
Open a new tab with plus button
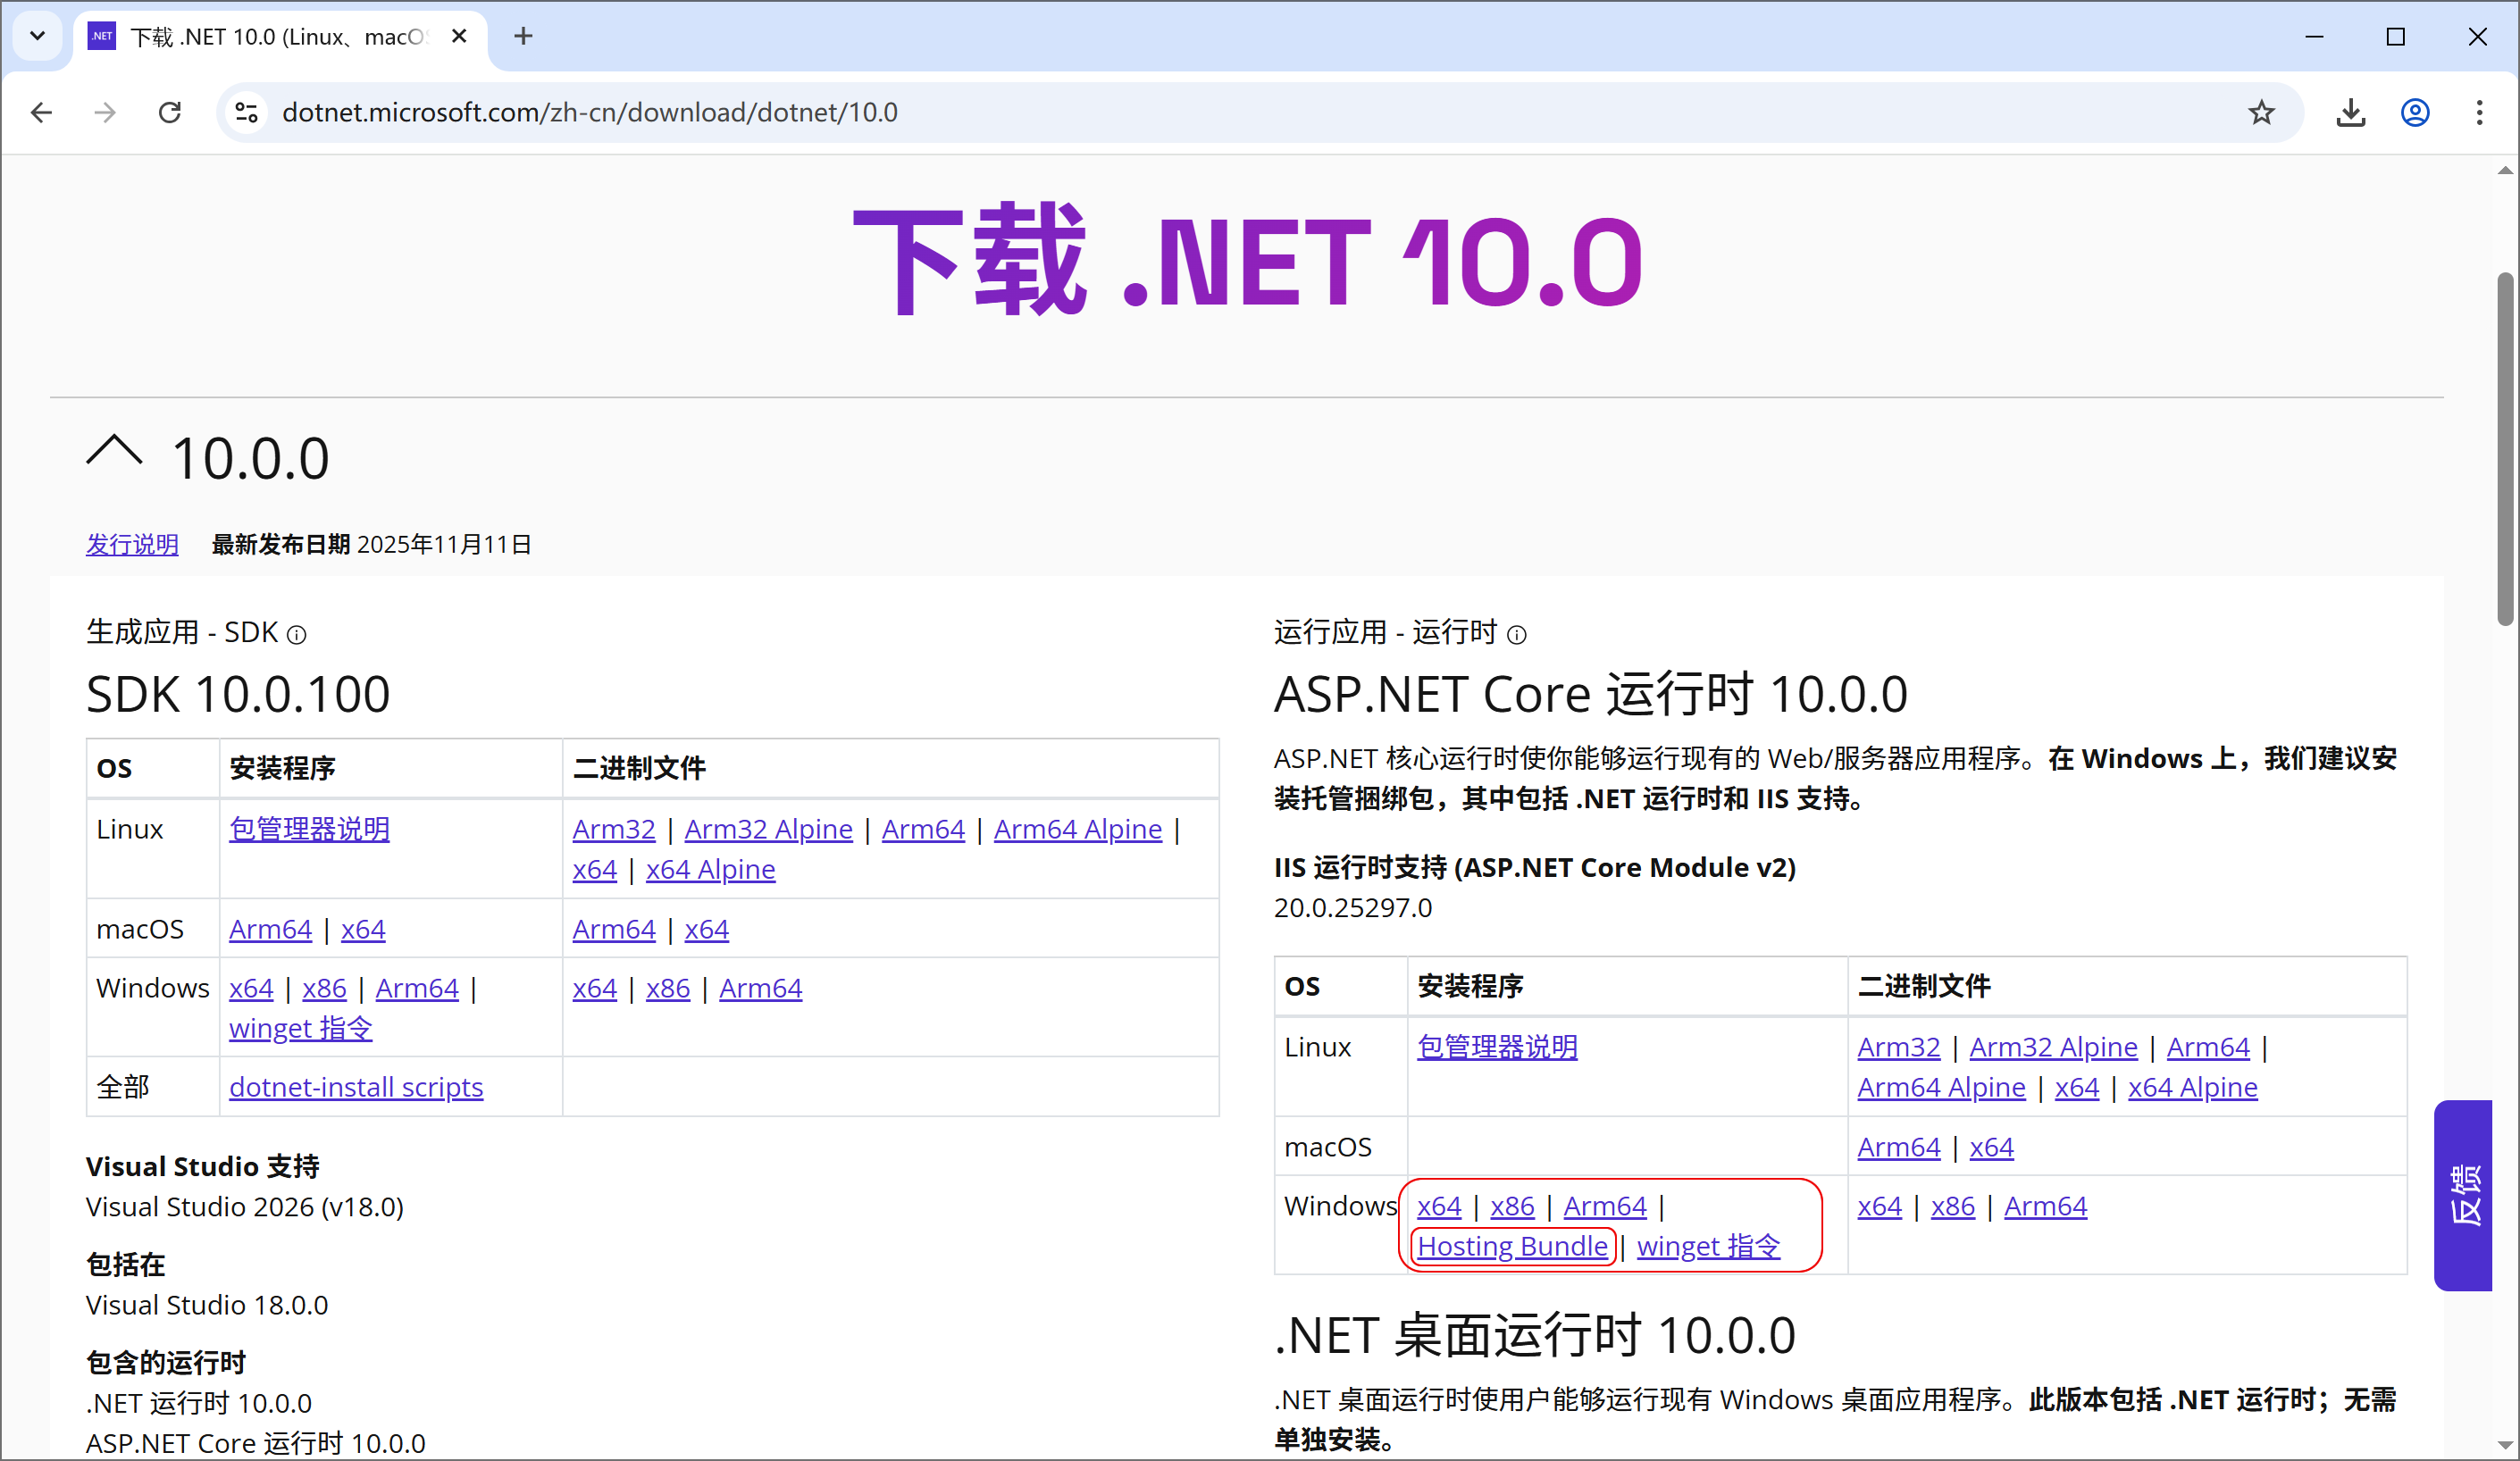coord(523,37)
